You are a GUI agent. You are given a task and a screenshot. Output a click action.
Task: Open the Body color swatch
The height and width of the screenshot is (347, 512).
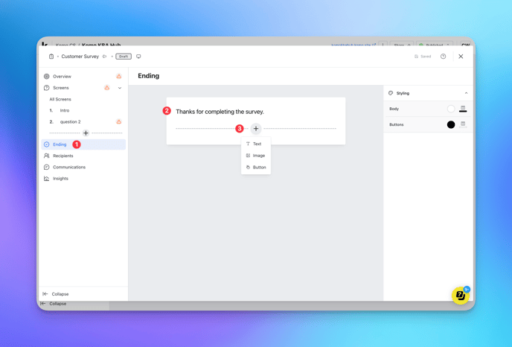click(451, 109)
